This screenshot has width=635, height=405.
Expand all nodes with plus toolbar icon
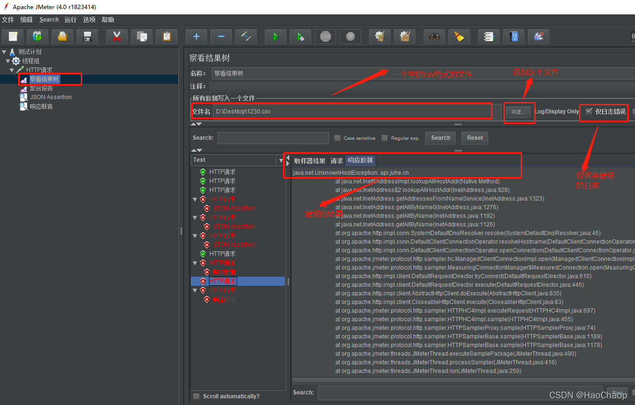[196, 36]
